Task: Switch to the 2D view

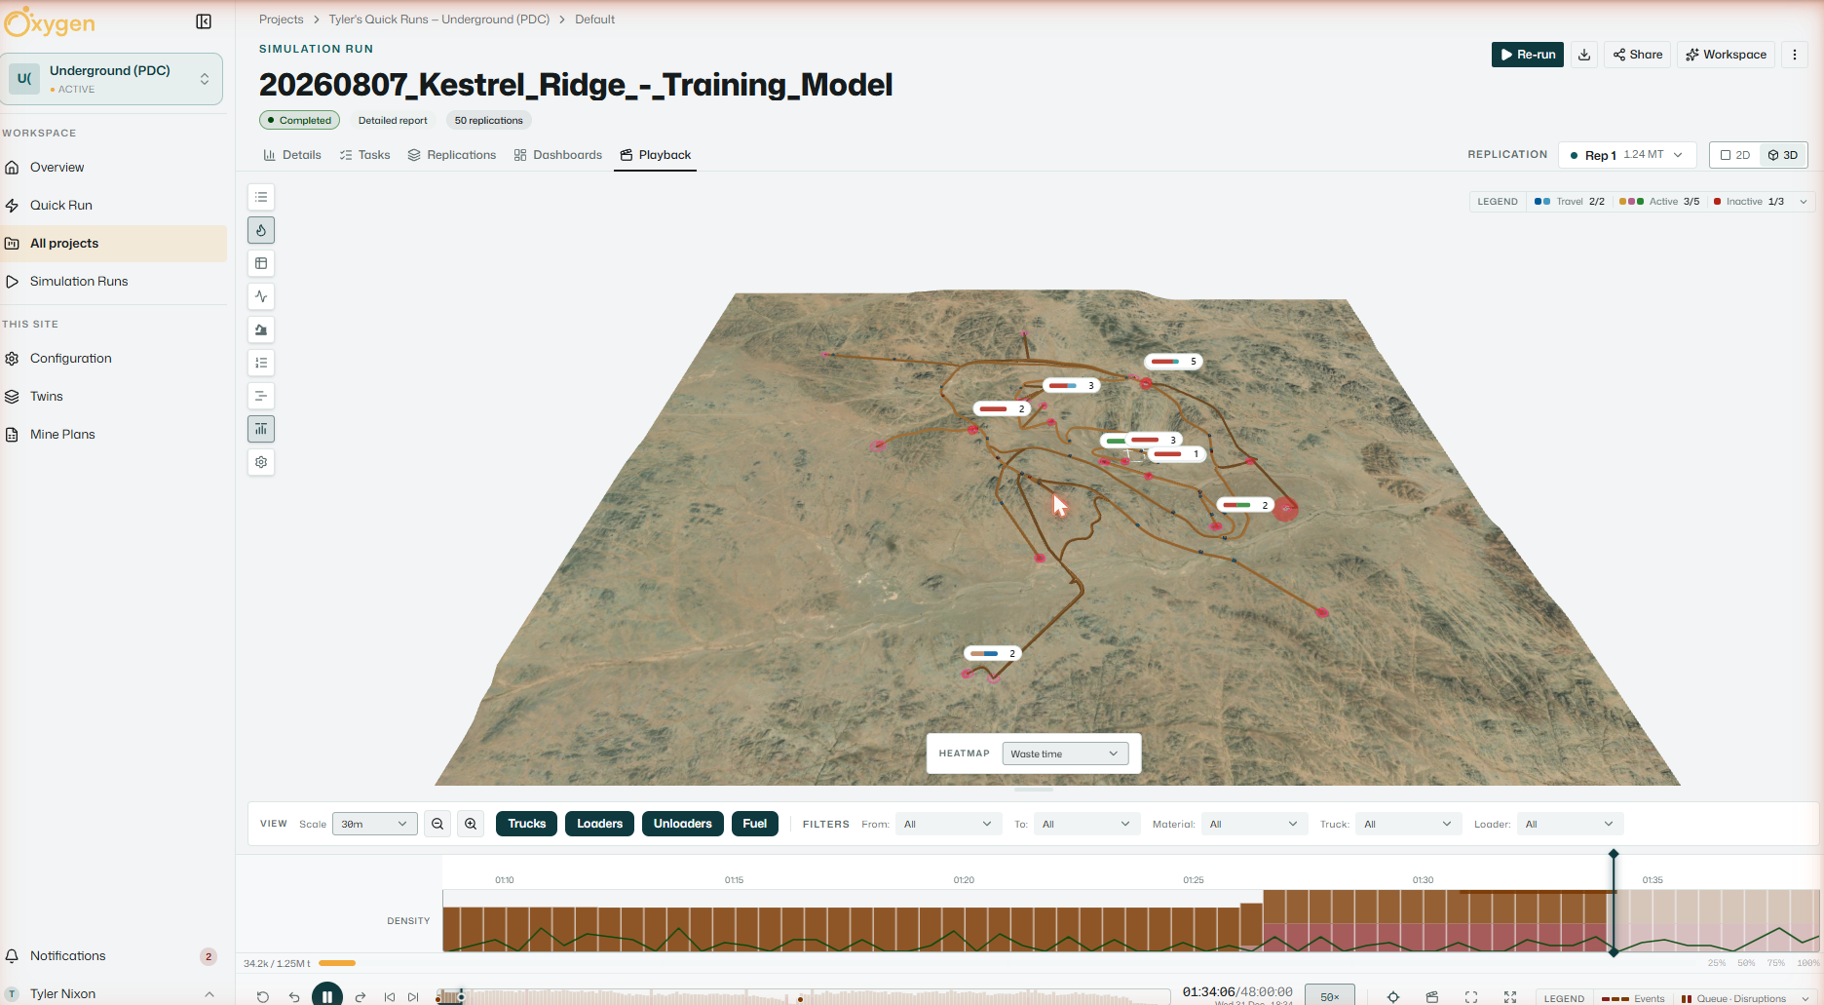Action: 1735,155
